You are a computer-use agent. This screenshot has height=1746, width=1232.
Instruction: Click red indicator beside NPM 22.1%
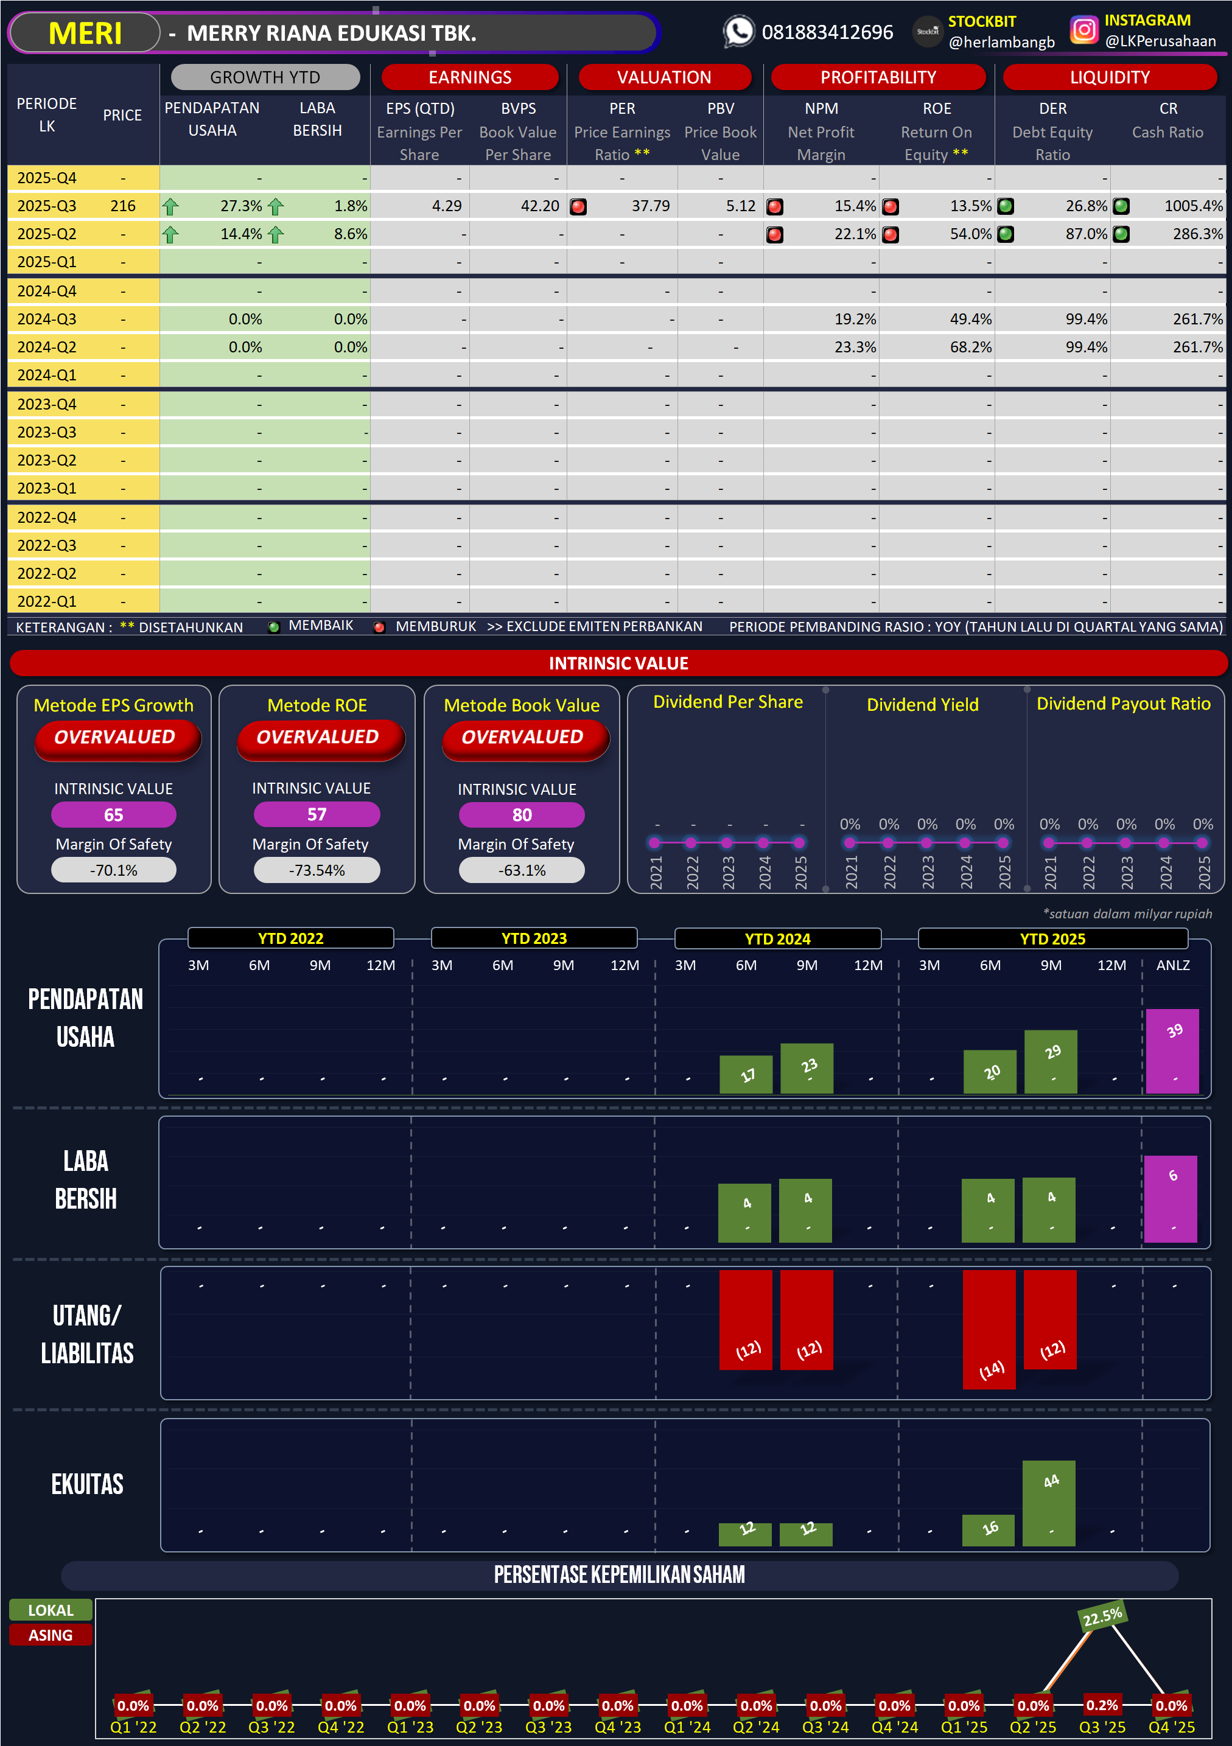click(774, 234)
